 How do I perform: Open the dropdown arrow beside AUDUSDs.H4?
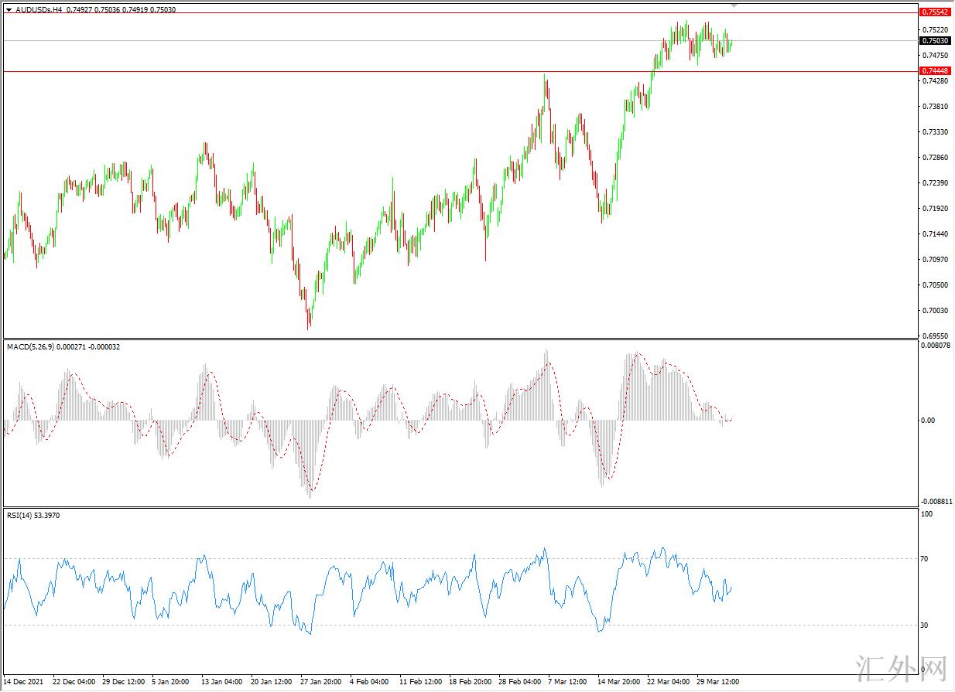click(x=9, y=10)
